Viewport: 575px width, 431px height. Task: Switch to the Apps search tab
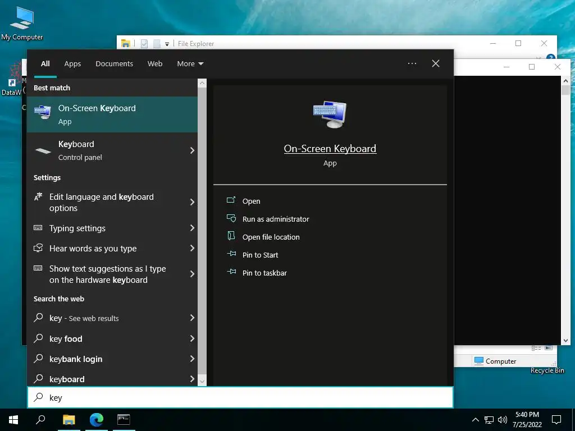(72, 64)
